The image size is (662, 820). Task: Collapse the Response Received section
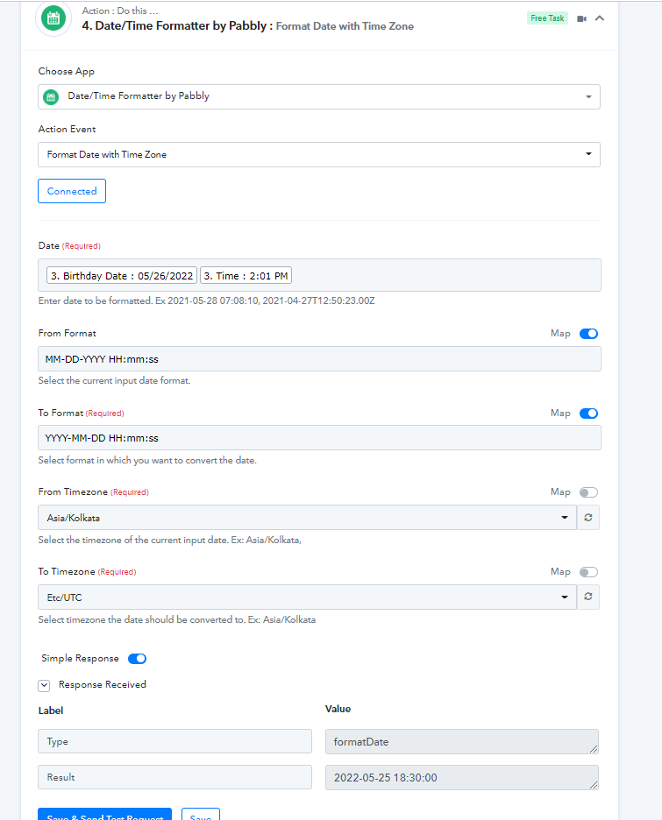pos(44,685)
